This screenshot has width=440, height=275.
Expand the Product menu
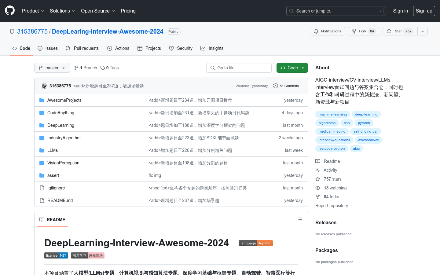[x=33, y=11]
